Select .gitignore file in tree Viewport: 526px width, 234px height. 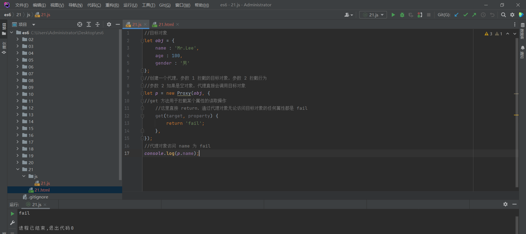point(38,197)
